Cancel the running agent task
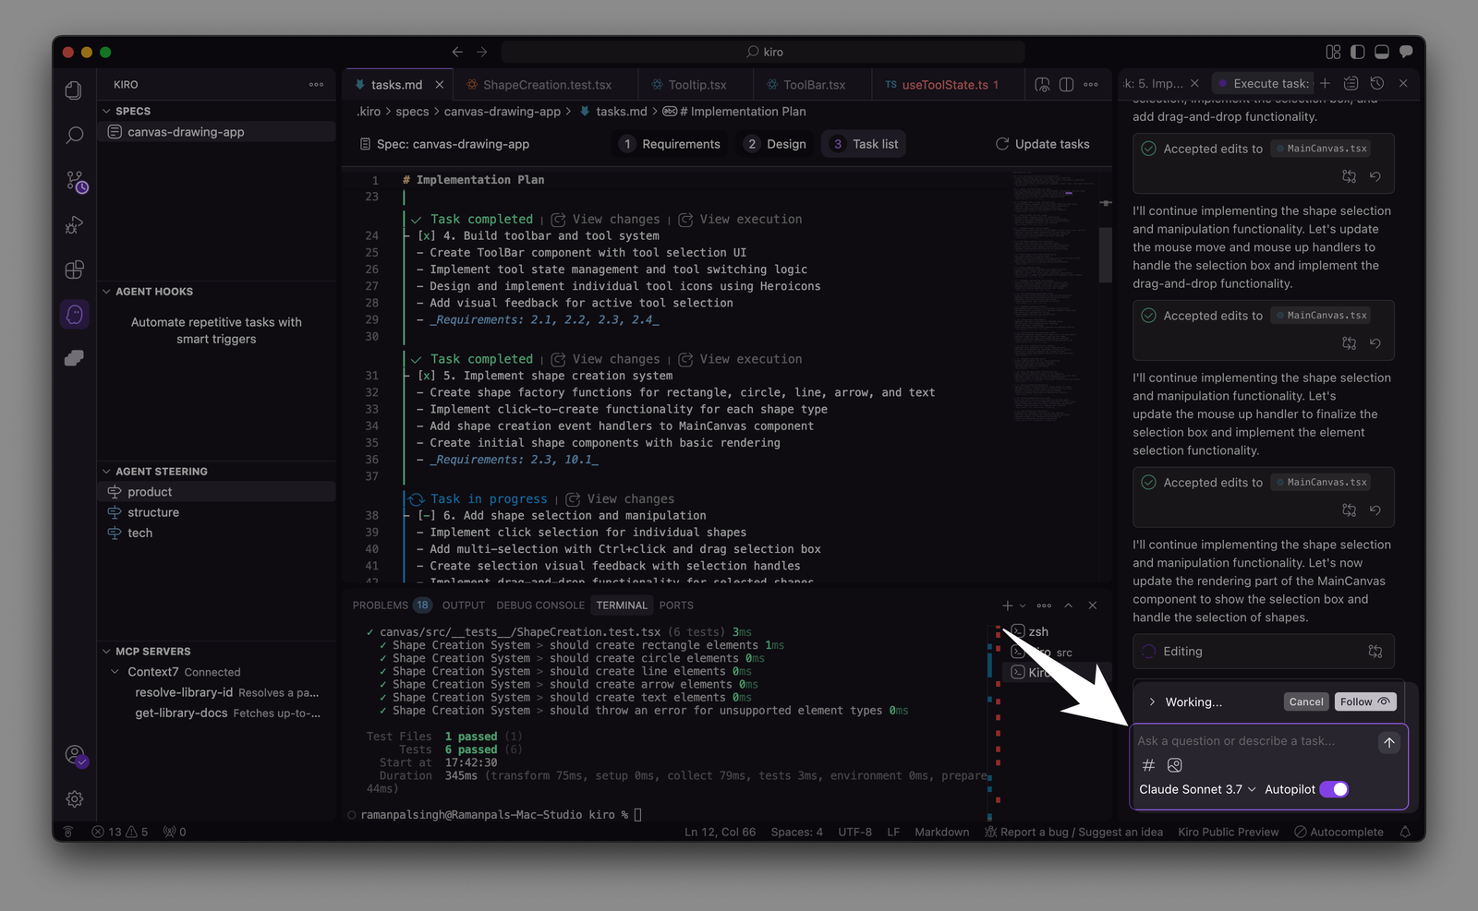The height and width of the screenshot is (911, 1478). pyautogui.click(x=1305, y=701)
